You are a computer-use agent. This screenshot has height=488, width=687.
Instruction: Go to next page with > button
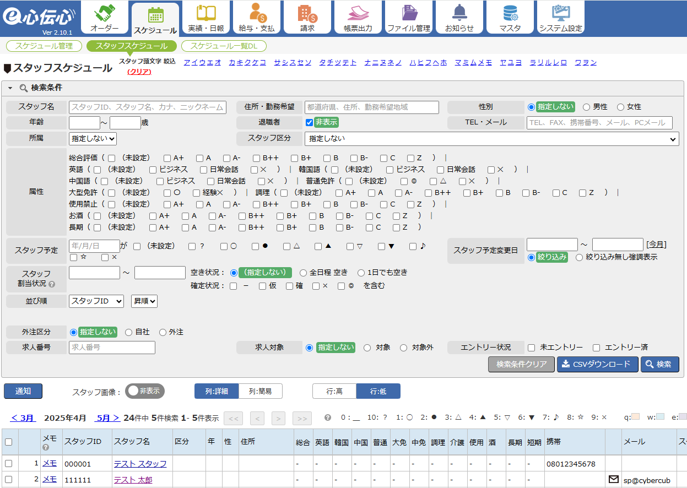click(278, 418)
